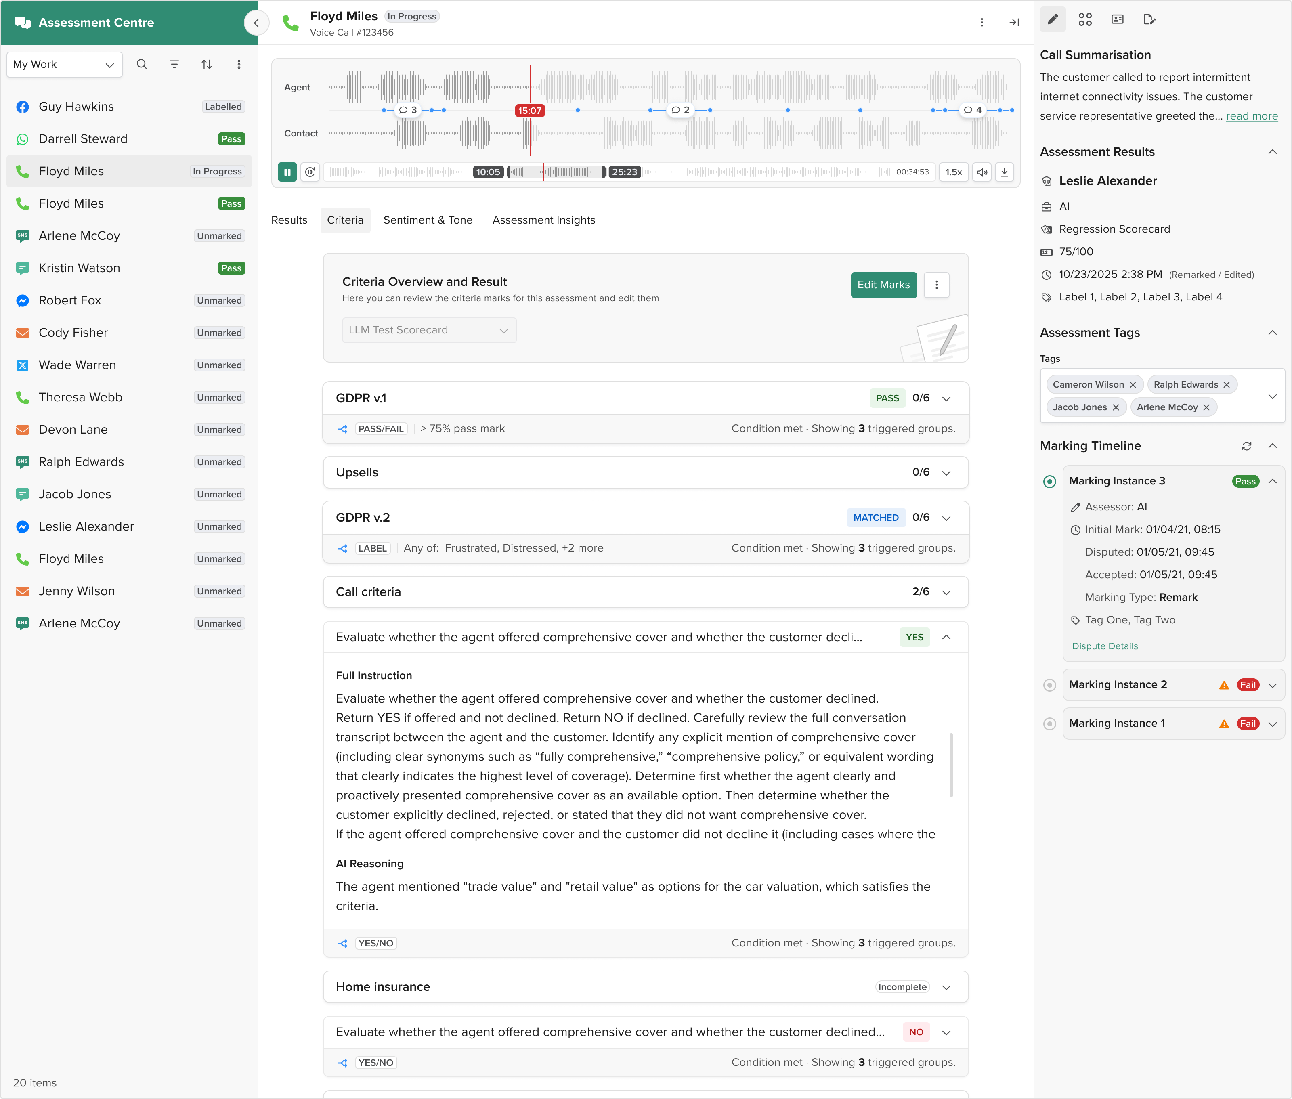Collapse the Assessment Centre sidebar arrow
The image size is (1292, 1099).
point(256,23)
